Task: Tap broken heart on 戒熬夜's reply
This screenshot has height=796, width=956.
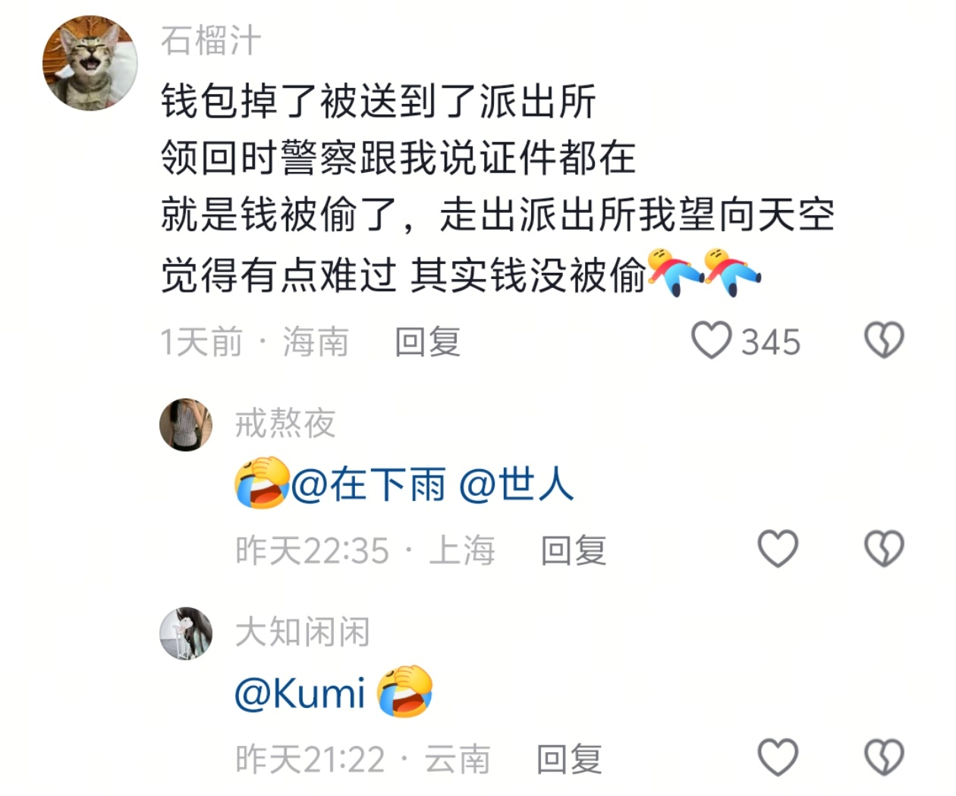Action: (885, 549)
